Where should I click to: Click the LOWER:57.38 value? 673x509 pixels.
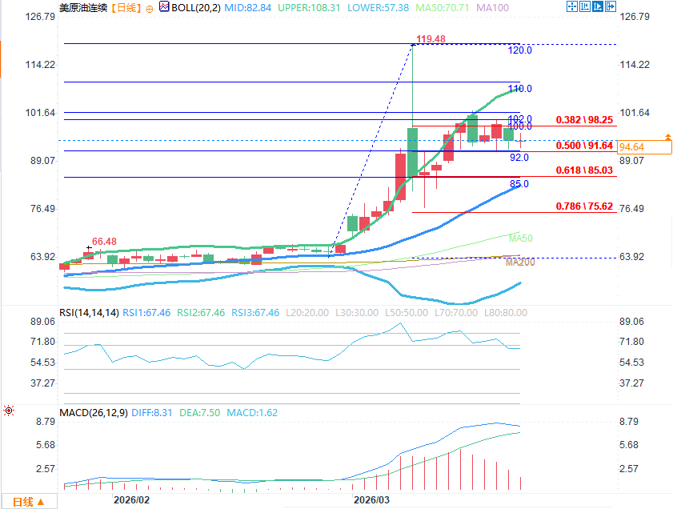[x=378, y=8]
